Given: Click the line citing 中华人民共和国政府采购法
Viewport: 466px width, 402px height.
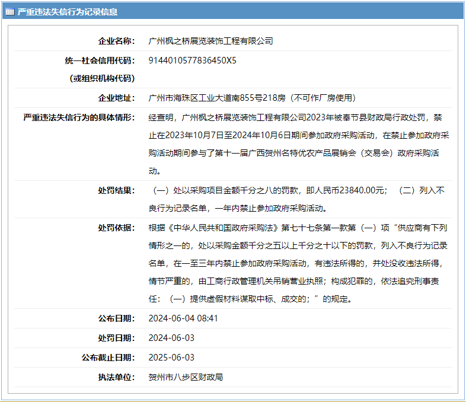Looking at the screenshot, I should tap(298, 228).
